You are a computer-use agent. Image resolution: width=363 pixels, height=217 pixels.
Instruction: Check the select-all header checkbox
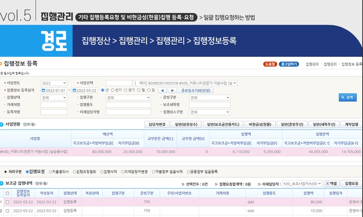point(7,193)
